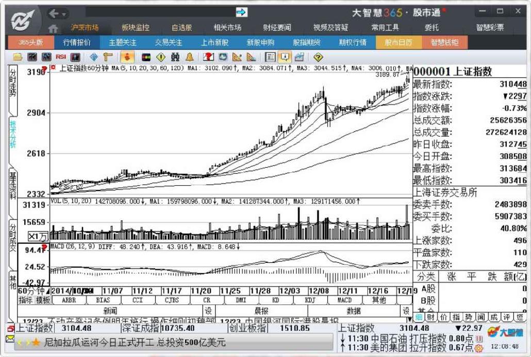
Task: Click the yellow exclamation diamond icon
Action: (x=160, y=57)
